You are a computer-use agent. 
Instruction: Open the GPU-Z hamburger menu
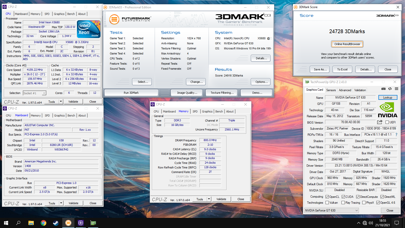pyautogui.click(x=396, y=89)
